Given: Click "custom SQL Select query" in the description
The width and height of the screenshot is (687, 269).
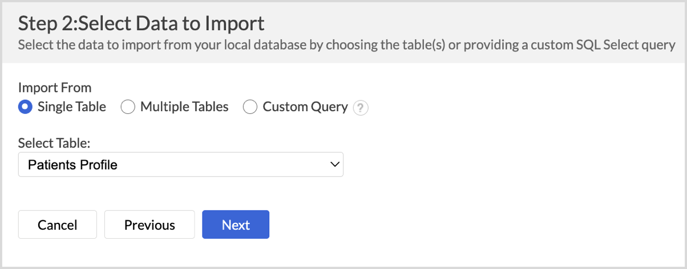Looking at the screenshot, I should coord(607,44).
